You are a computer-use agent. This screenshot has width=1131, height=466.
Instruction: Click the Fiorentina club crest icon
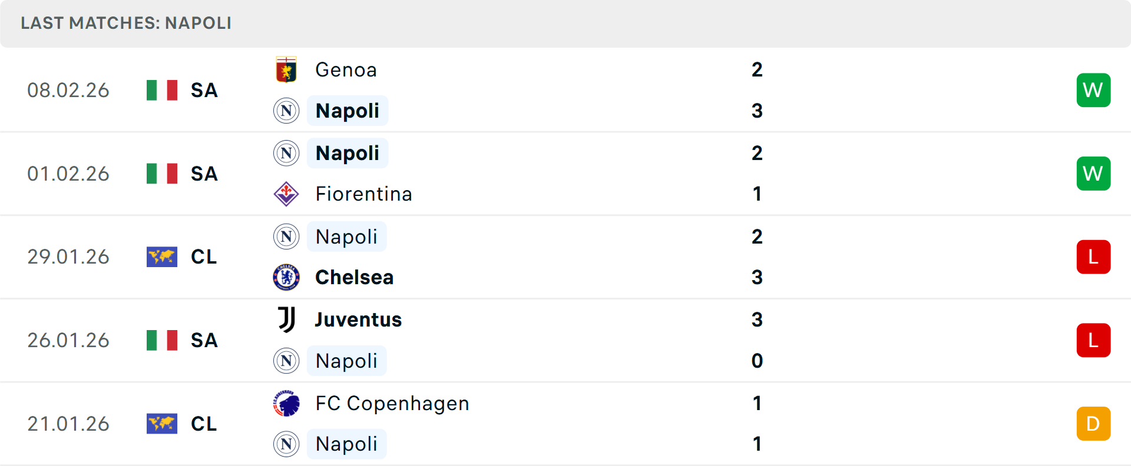coord(286,194)
